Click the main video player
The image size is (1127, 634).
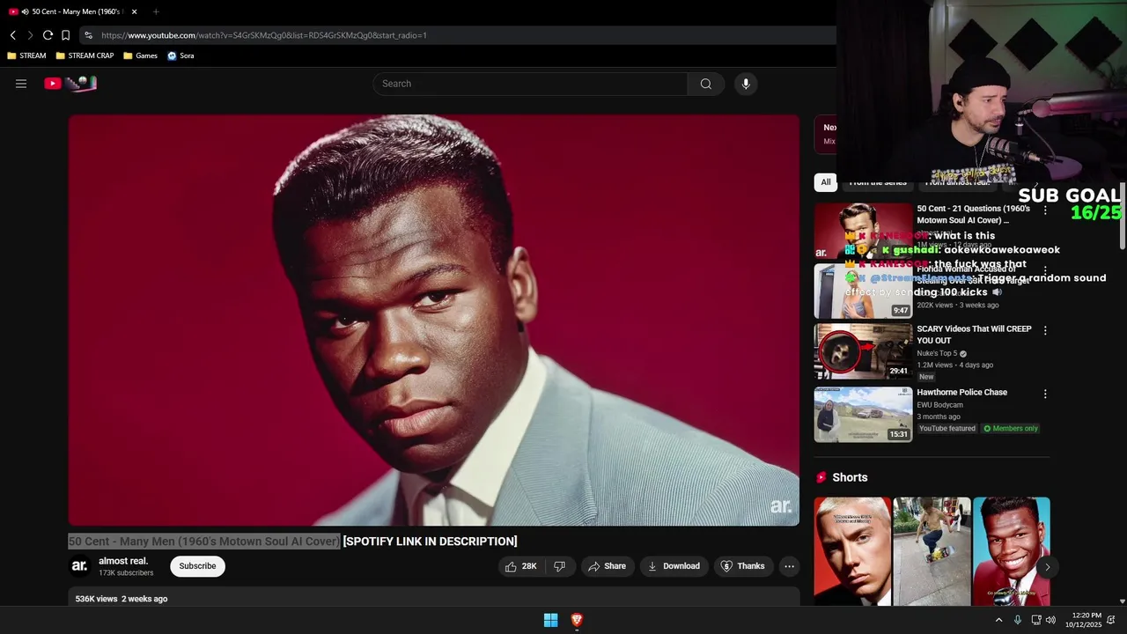point(434,321)
